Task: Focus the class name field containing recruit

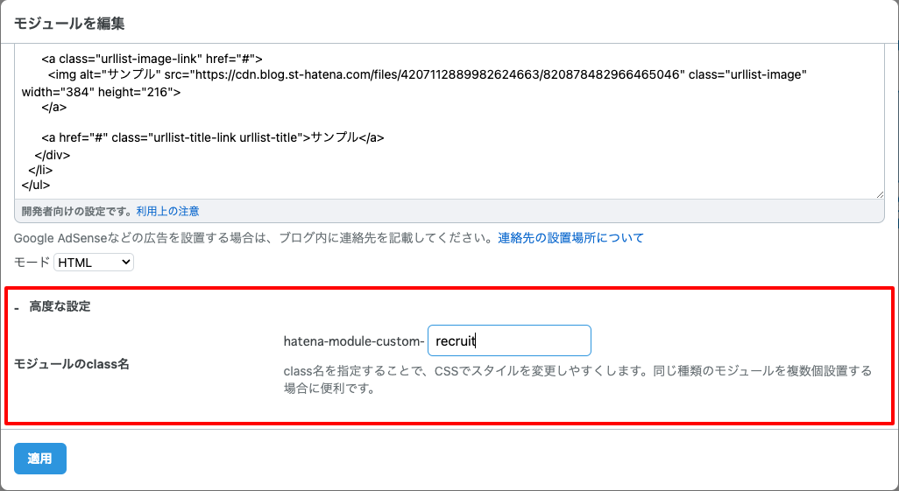Action: [509, 341]
